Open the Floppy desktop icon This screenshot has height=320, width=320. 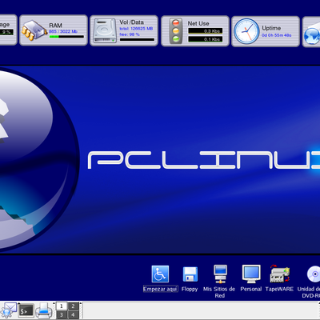(x=190, y=274)
